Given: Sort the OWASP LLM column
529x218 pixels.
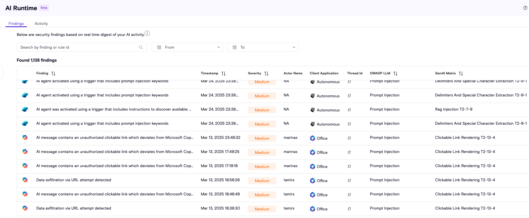Looking at the screenshot, I should pos(395,74).
